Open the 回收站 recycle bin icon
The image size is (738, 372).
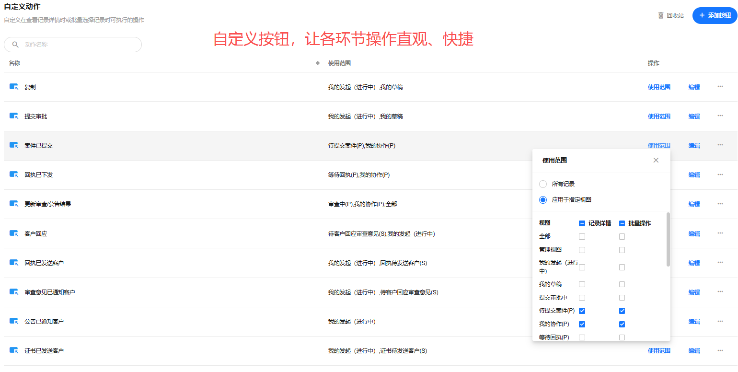coord(661,15)
